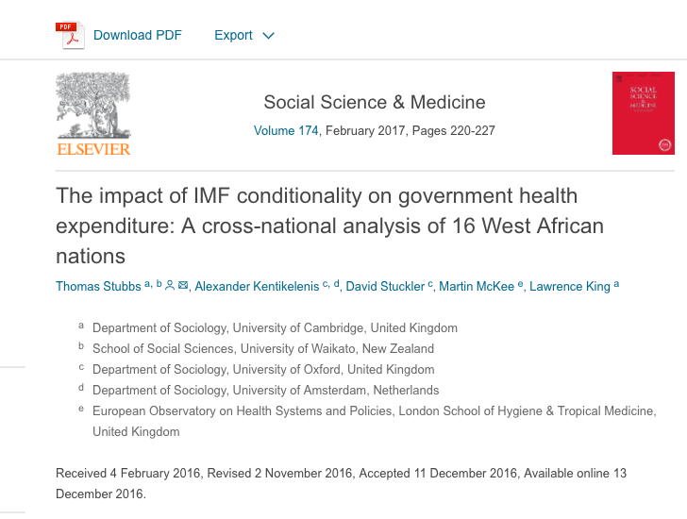Click the University of Cambridge affiliation text
687x519 pixels.
pos(275,328)
